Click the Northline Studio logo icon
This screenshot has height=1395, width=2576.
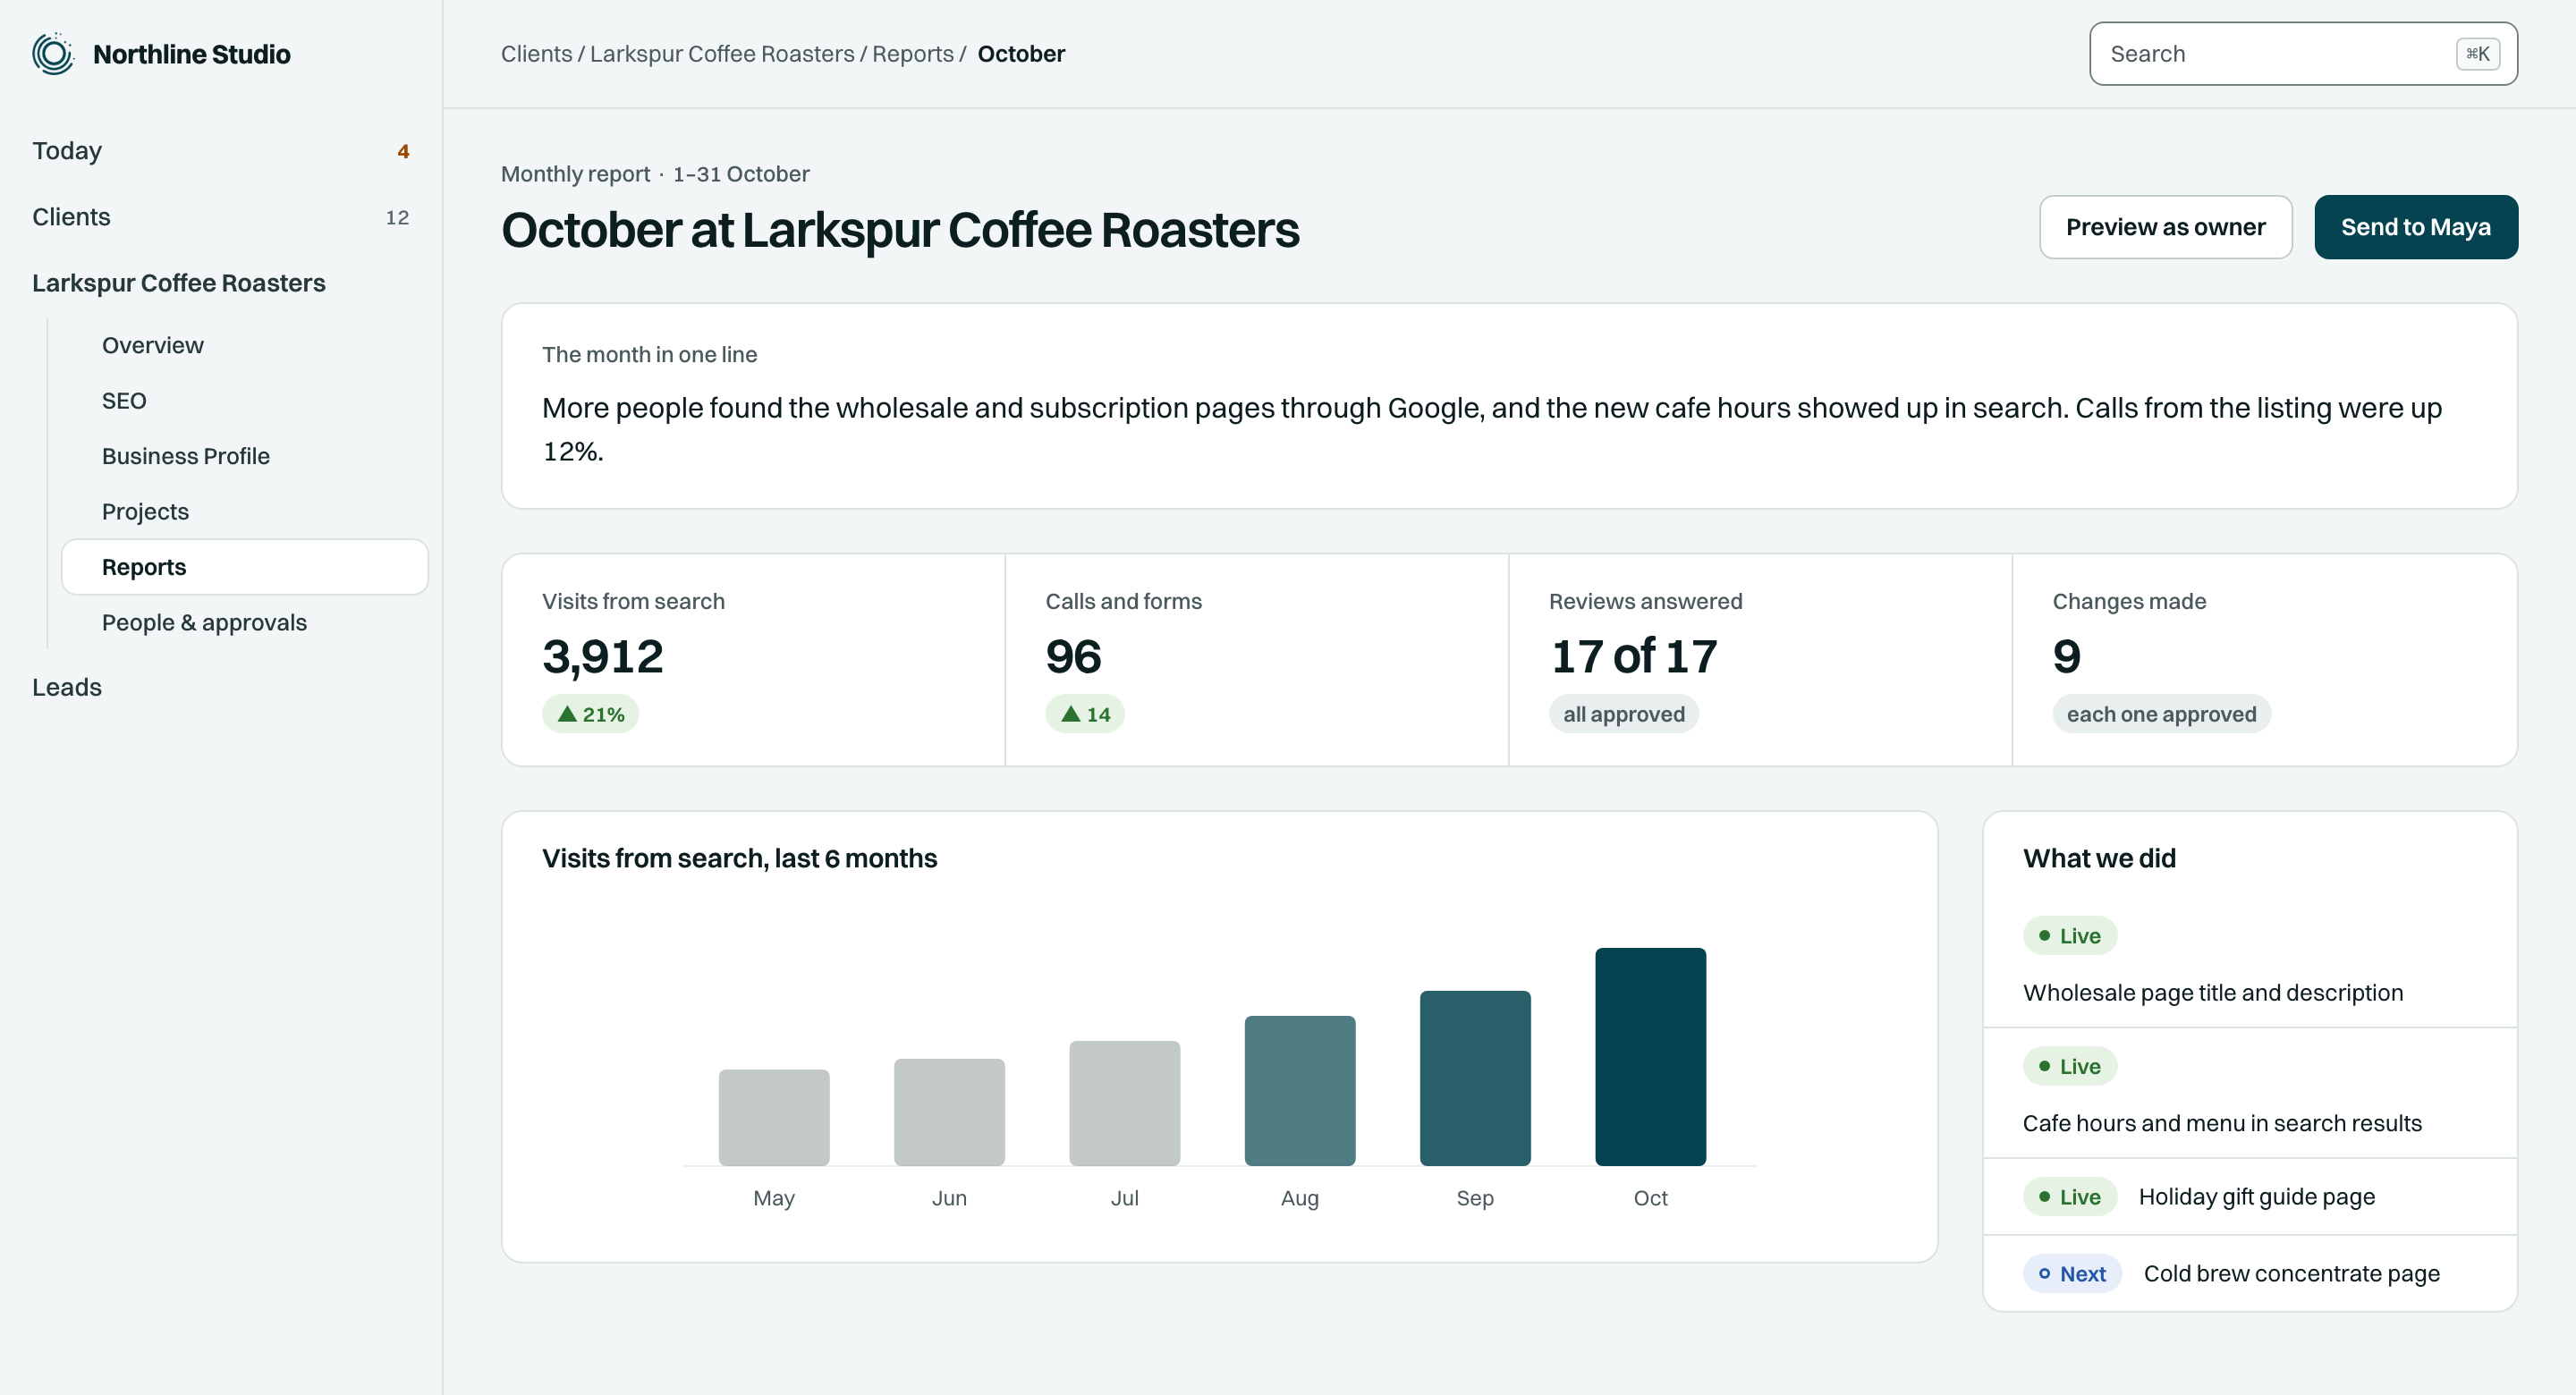[x=53, y=54]
